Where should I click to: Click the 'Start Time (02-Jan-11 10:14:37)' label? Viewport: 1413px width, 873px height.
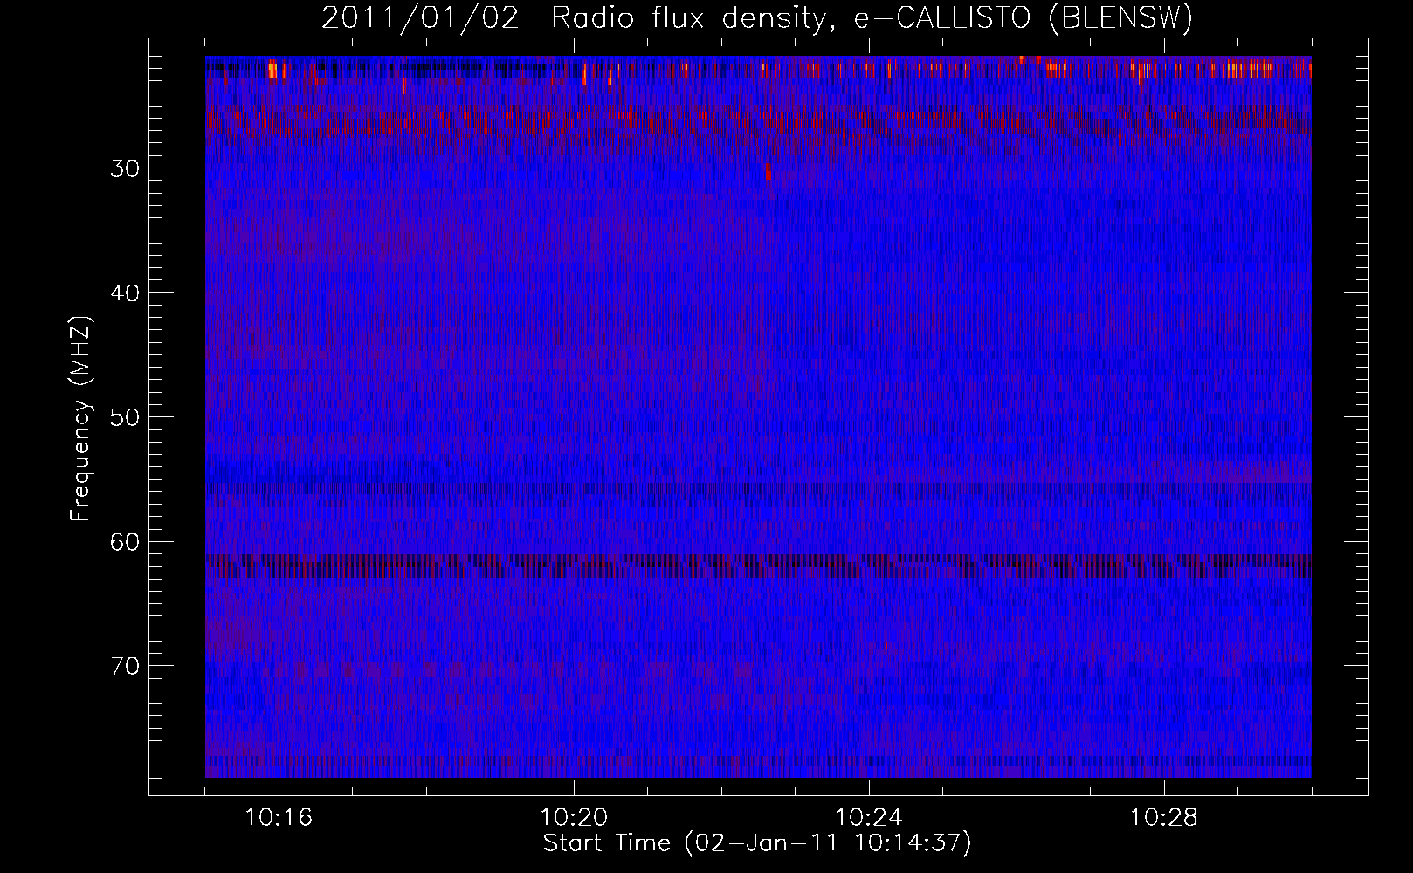[757, 843]
